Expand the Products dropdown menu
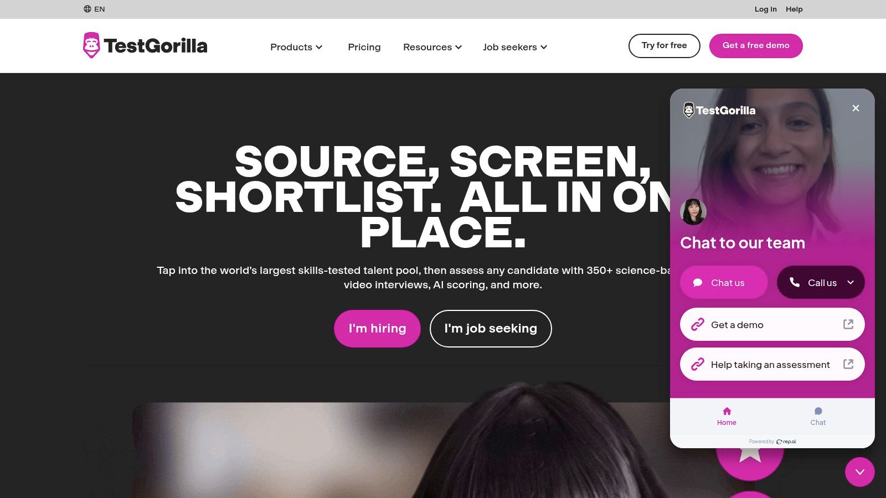The image size is (886, 498). click(x=296, y=47)
